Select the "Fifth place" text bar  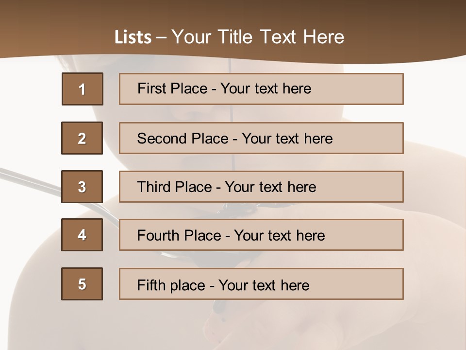[x=261, y=284]
